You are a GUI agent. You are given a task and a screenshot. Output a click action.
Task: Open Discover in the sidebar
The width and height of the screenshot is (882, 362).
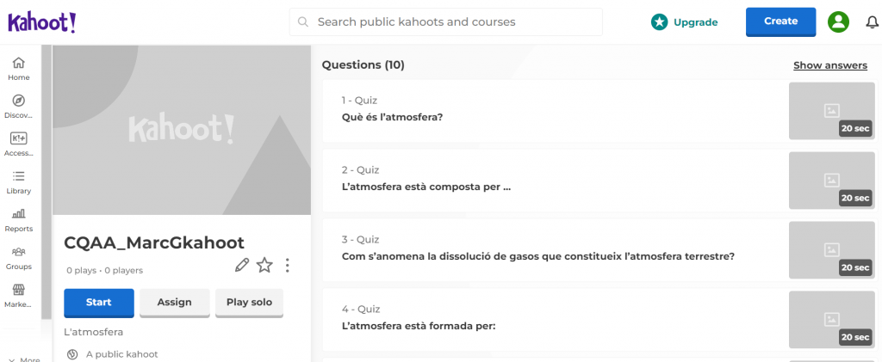(18, 106)
